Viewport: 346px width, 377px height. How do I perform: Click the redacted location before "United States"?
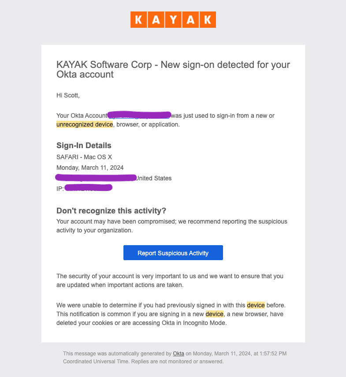tap(96, 178)
